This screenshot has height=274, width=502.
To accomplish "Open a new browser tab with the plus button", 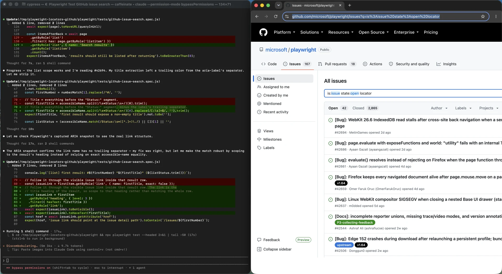I will coord(350,5).
